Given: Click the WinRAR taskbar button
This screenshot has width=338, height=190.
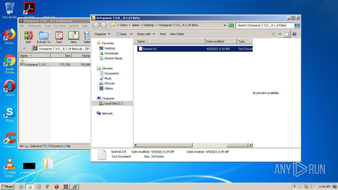Looking at the screenshot, I should pyautogui.click(x=65, y=187).
